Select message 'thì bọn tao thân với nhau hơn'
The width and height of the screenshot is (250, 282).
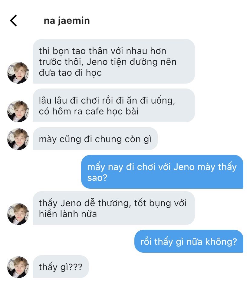[x=114, y=61]
